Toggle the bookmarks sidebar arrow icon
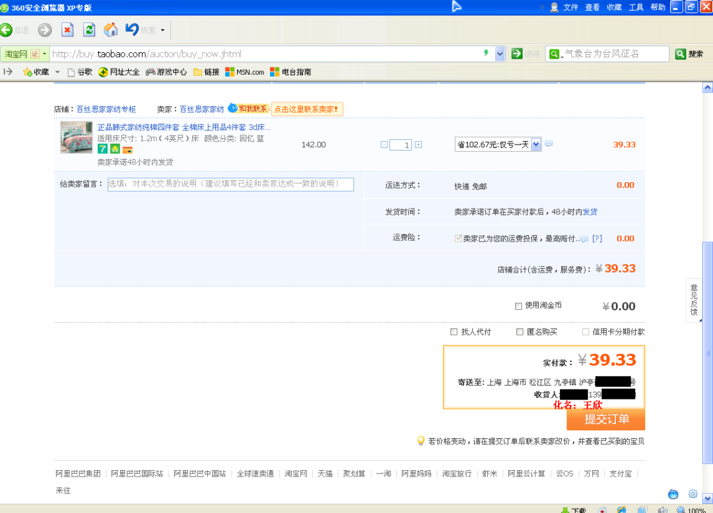This screenshot has width=713, height=513. pyautogui.click(x=8, y=71)
